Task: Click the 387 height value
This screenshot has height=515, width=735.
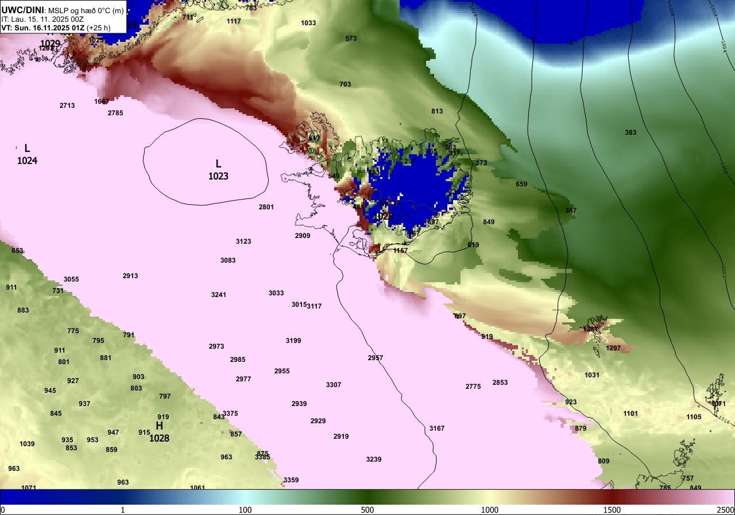Action: pyautogui.click(x=571, y=210)
